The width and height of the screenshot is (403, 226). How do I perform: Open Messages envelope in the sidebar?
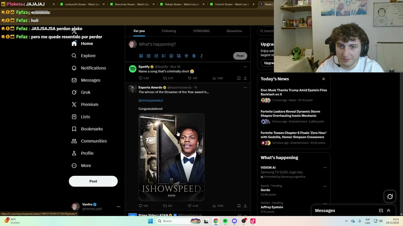click(x=86, y=80)
